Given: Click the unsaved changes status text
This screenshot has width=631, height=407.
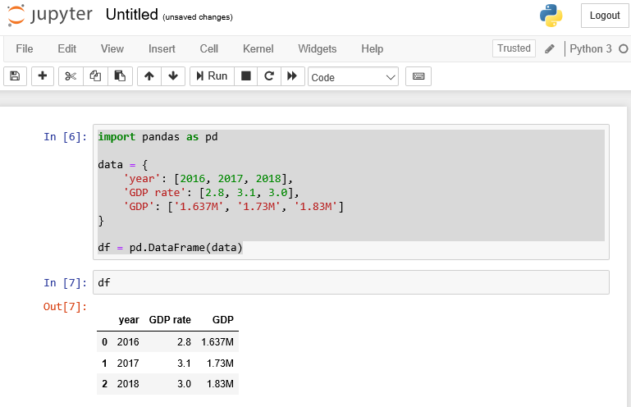Looking at the screenshot, I should point(198,17).
